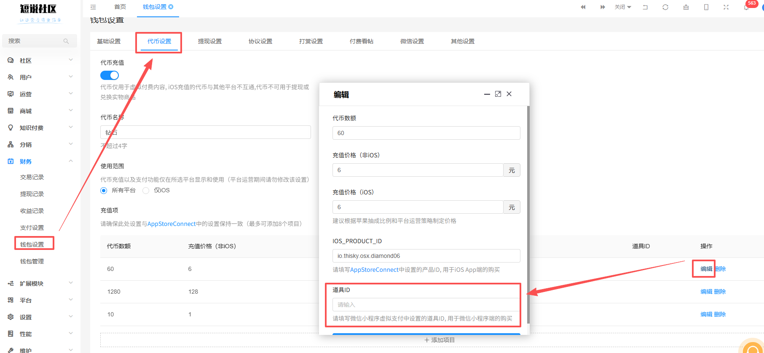This screenshot has height=353, width=764.
Task: Click the 扩展模块 icon in sidebar
Action: click(11, 284)
